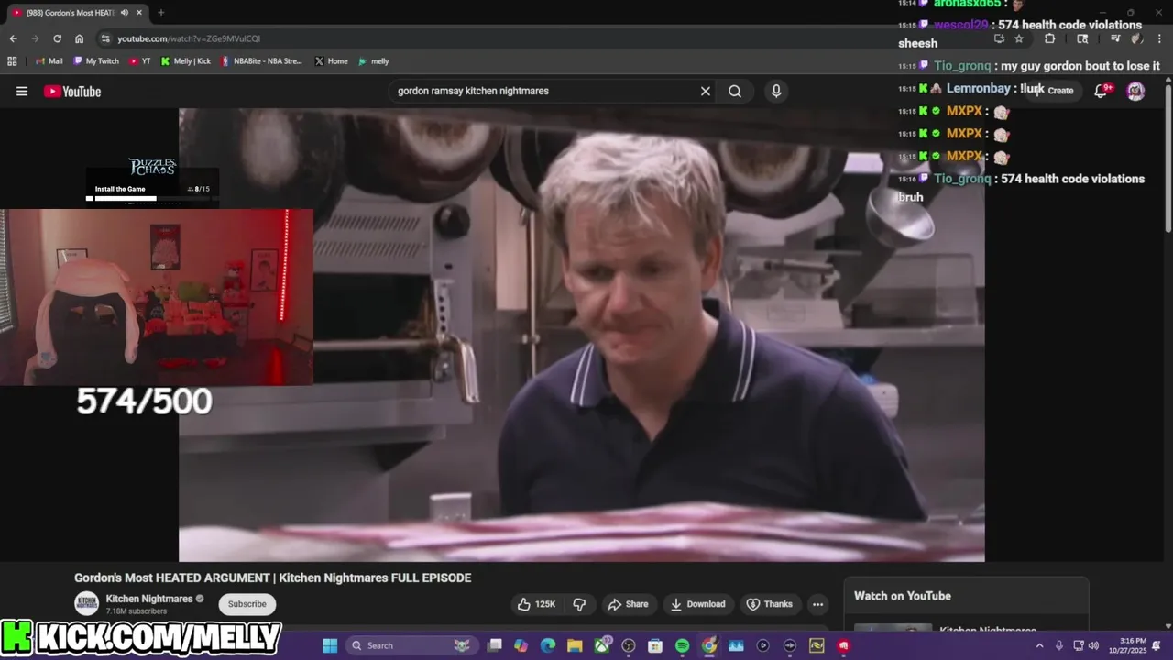Click the magnifier search button
1173x660 pixels.
tap(735, 92)
